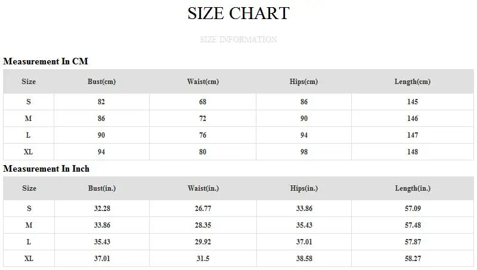
Task: Click the Length(cm) column header
Action: [x=413, y=82]
